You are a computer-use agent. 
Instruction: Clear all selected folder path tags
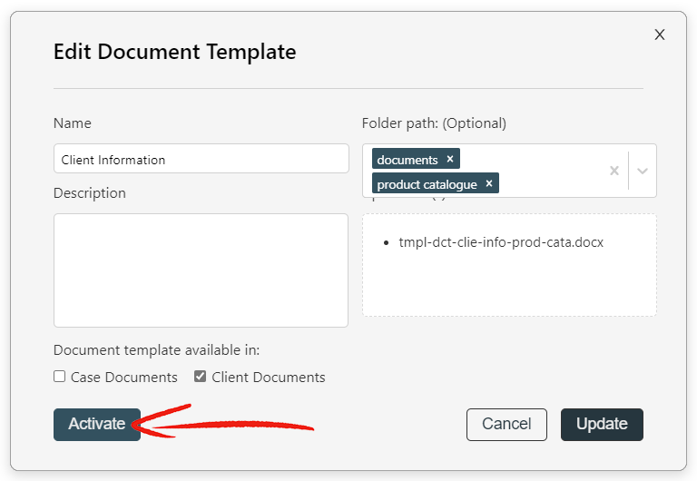point(614,171)
